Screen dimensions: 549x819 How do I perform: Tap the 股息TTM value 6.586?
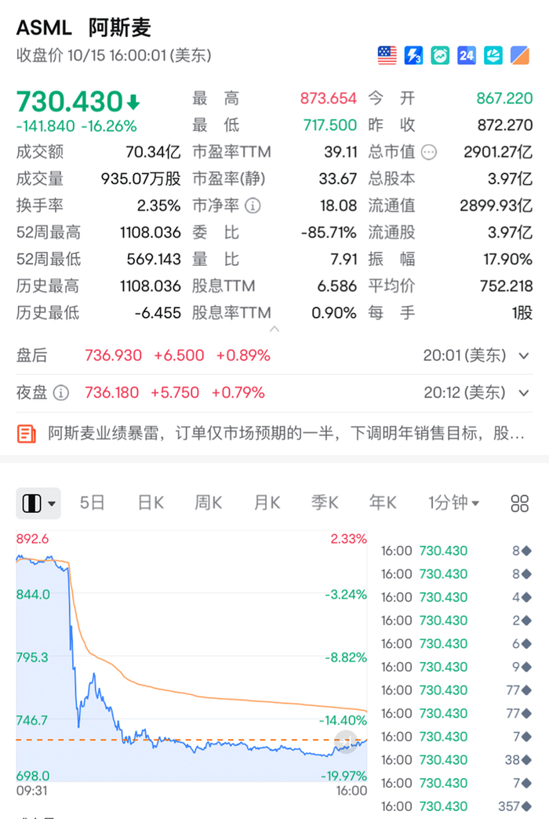point(337,286)
